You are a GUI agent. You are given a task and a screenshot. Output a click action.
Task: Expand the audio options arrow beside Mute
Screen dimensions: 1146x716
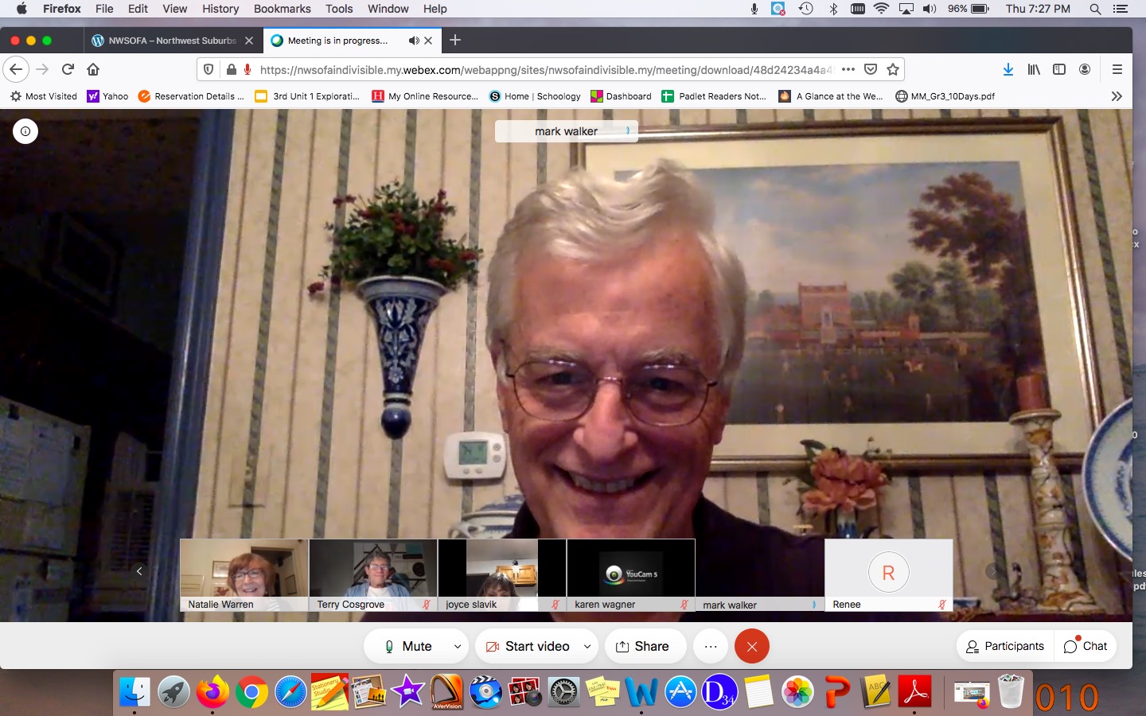click(x=458, y=647)
